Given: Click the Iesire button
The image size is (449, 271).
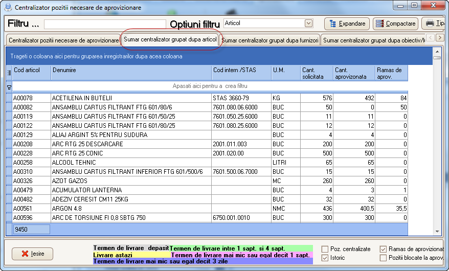Looking at the screenshot, I should click(x=32, y=254).
